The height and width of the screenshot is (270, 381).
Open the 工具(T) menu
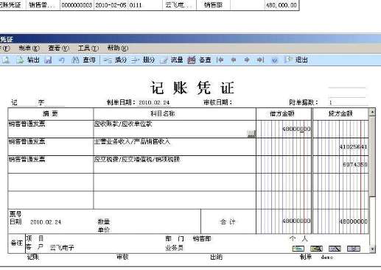[x=88, y=49]
